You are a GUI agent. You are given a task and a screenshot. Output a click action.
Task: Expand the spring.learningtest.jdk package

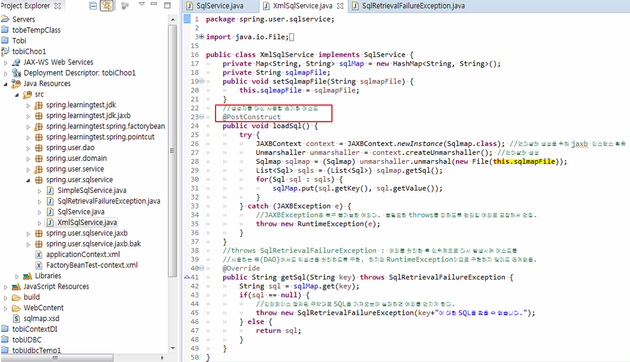(x=28, y=105)
